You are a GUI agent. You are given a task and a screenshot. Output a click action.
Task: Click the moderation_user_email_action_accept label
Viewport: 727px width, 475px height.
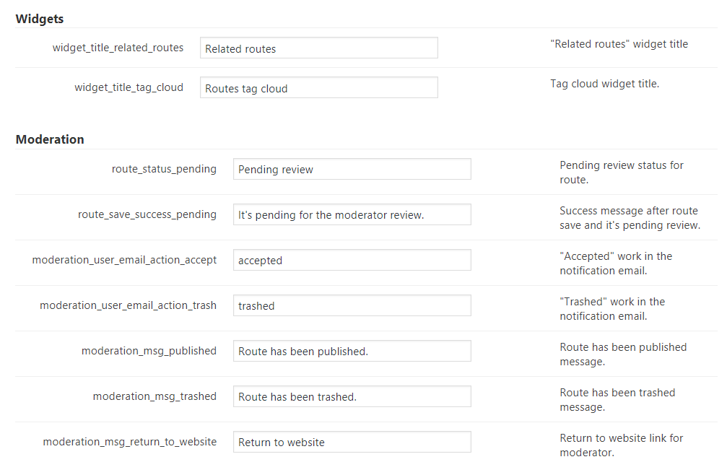click(124, 260)
